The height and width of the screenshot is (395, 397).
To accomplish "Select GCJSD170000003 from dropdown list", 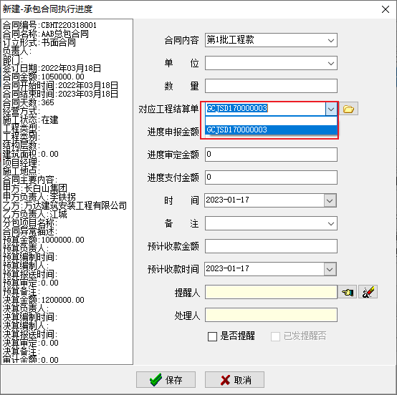I will tap(271, 130).
